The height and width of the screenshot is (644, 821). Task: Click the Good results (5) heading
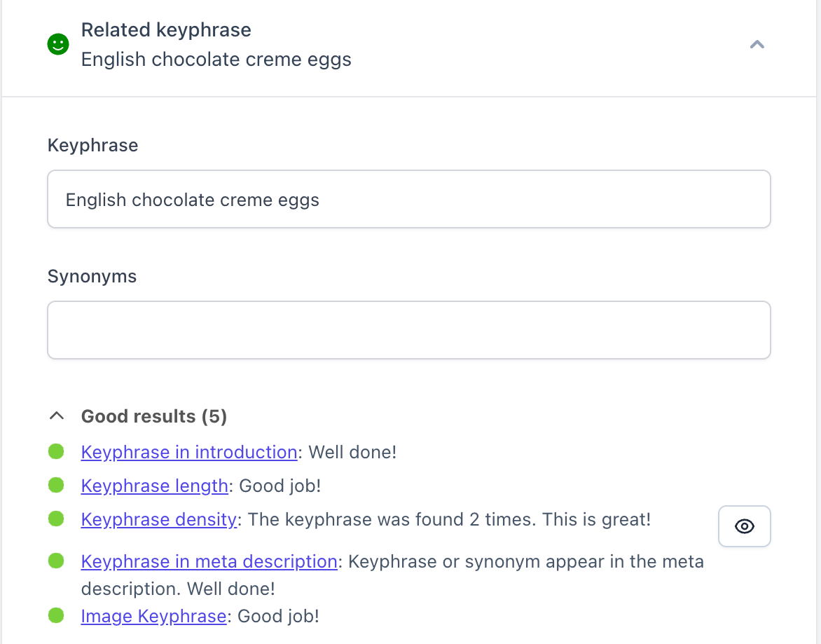(154, 416)
